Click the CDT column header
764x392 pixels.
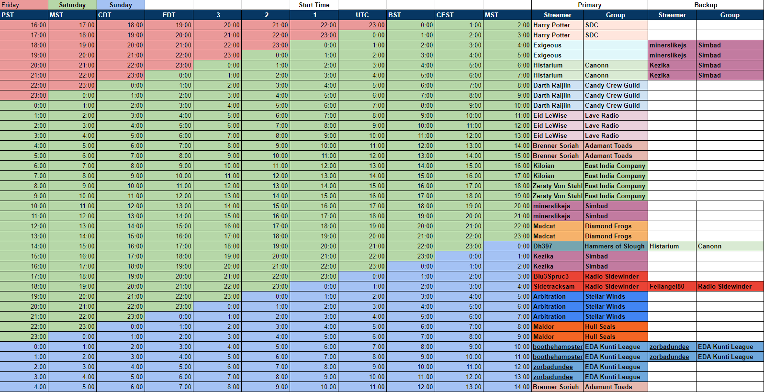[121, 15]
